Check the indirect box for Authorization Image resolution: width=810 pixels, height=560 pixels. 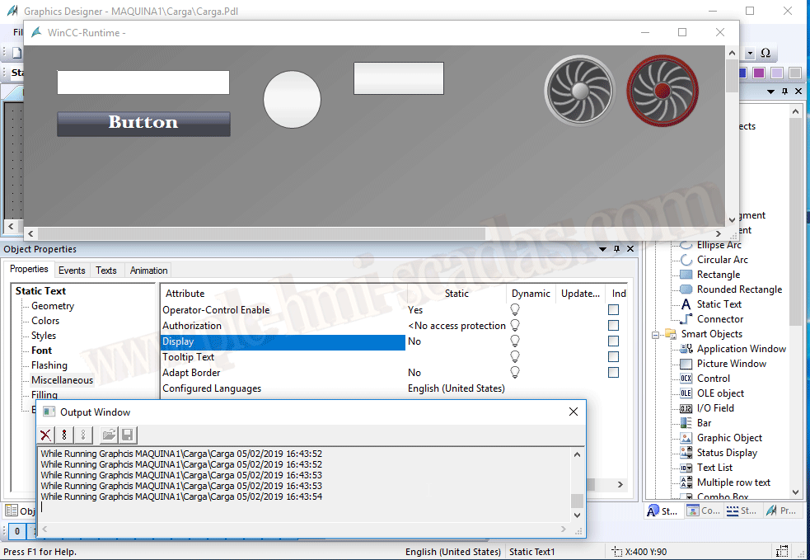coord(613,326)
